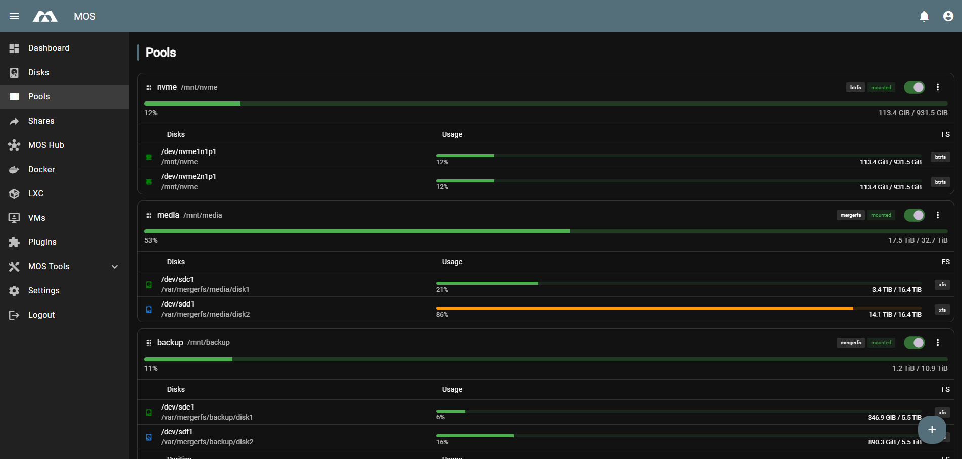Screen dimensions: 962x459
Task: Open the three-dot menu for the media pool
Action: pos(938,215)
